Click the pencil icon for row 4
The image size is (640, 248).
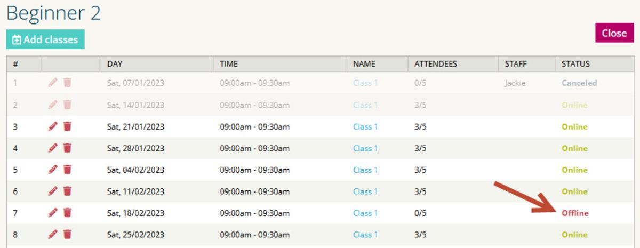click(x=52, y=148)
